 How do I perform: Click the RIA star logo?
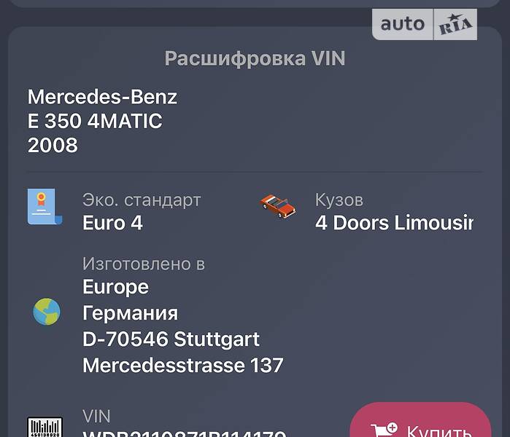pos(455,24)
